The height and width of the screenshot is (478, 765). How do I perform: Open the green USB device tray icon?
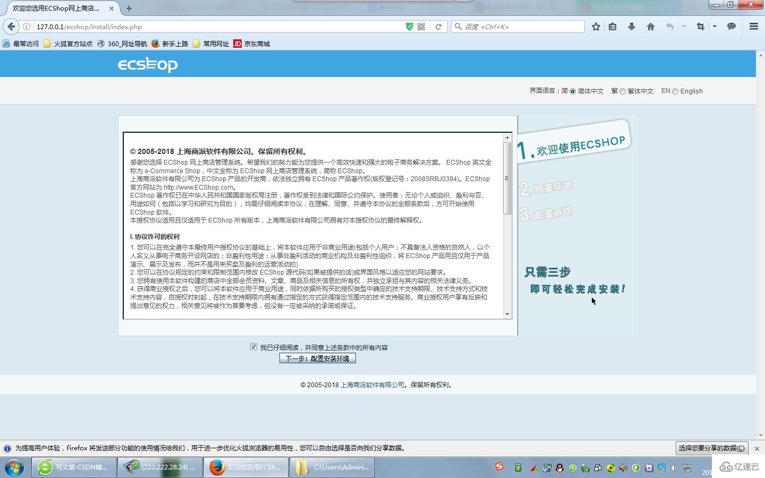pyautogui.click(x=518, y=467)
